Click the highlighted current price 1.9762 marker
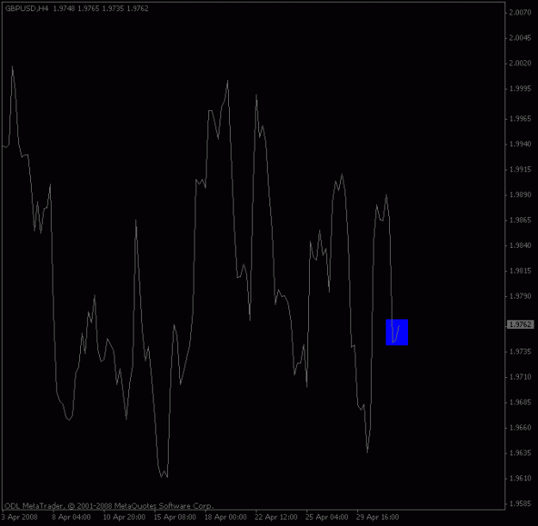This screenshot has width=538, height=526. tap(520, 325)
